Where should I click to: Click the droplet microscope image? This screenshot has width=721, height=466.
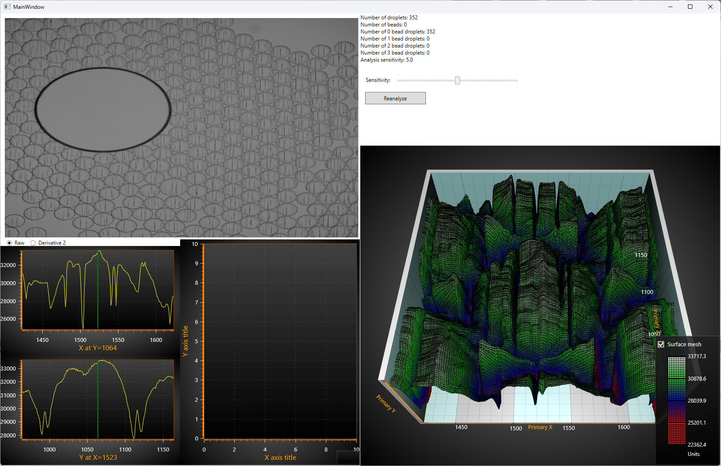click(x=181, y=128)
